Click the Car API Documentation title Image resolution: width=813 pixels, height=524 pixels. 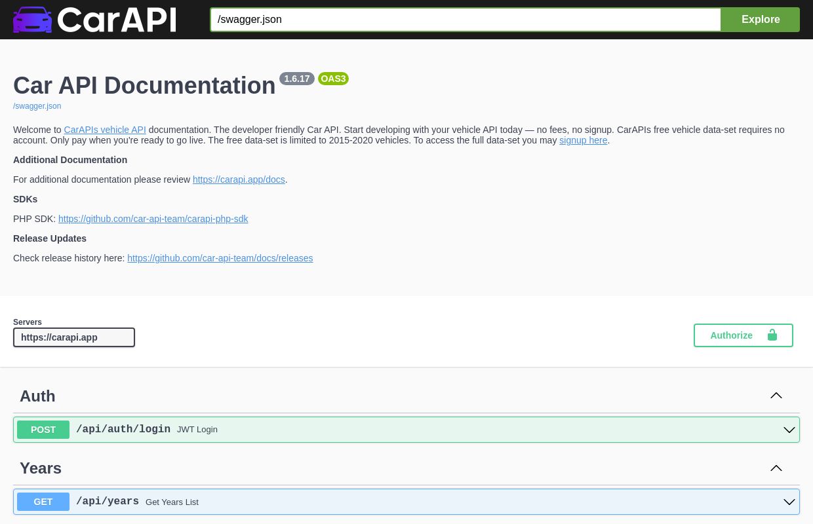point(144,86)
